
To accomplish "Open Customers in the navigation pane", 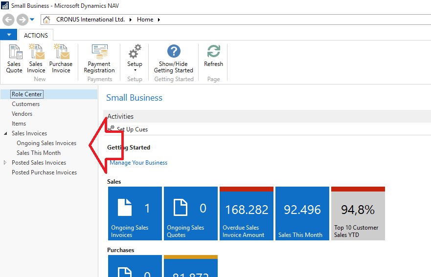I will (x=26, y=104).
